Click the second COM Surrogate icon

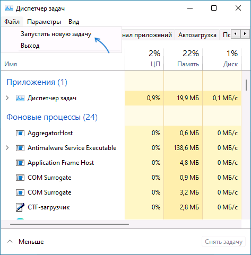pos(20,192)
